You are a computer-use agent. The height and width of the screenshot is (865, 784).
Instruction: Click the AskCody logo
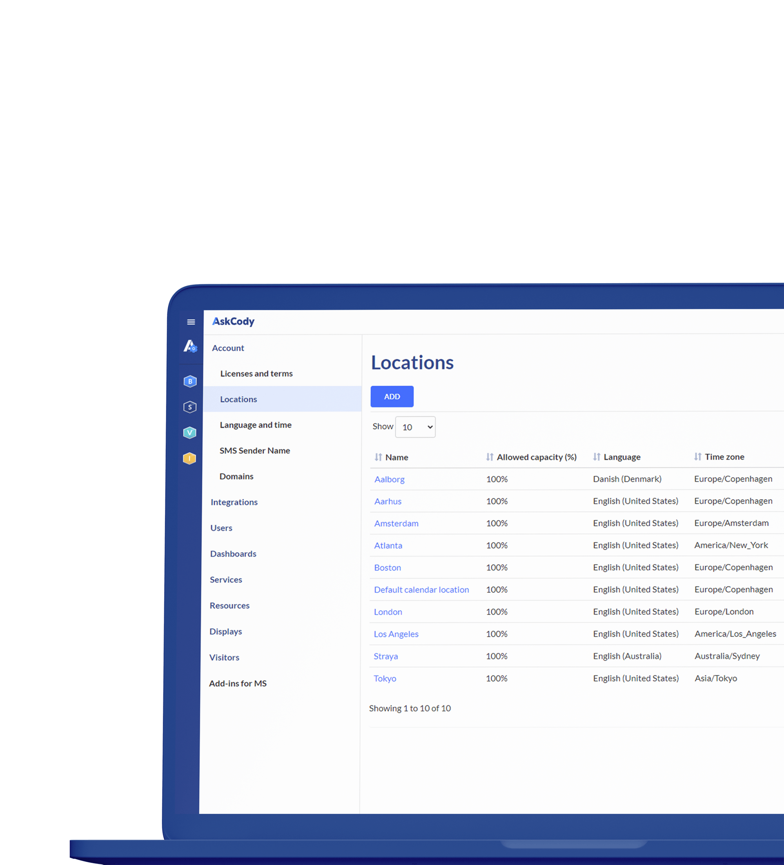[x=233, y=322]
